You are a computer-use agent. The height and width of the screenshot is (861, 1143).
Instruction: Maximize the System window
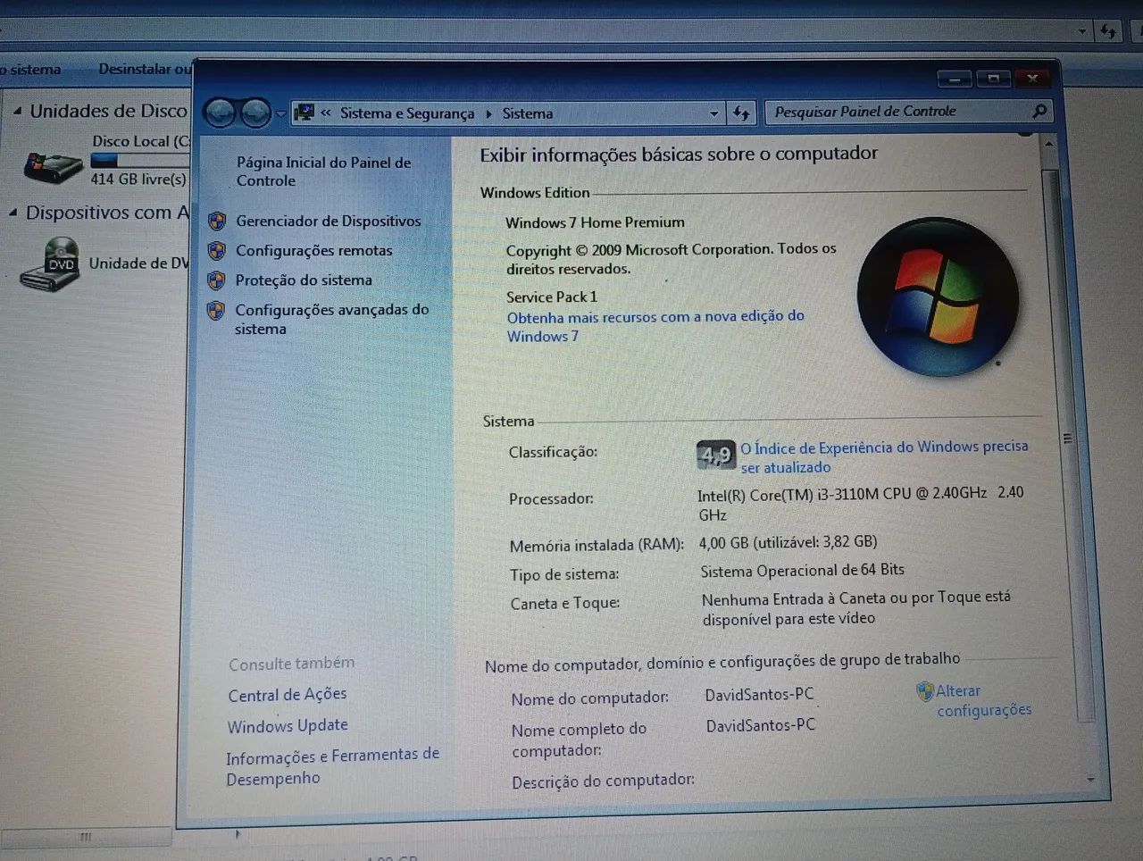(x=993, y=79)
